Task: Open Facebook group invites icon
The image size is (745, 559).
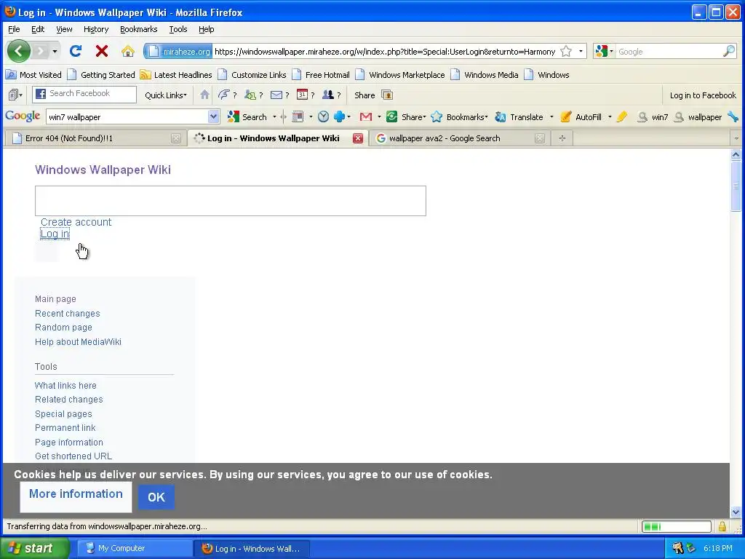Action: pos(328,95)
